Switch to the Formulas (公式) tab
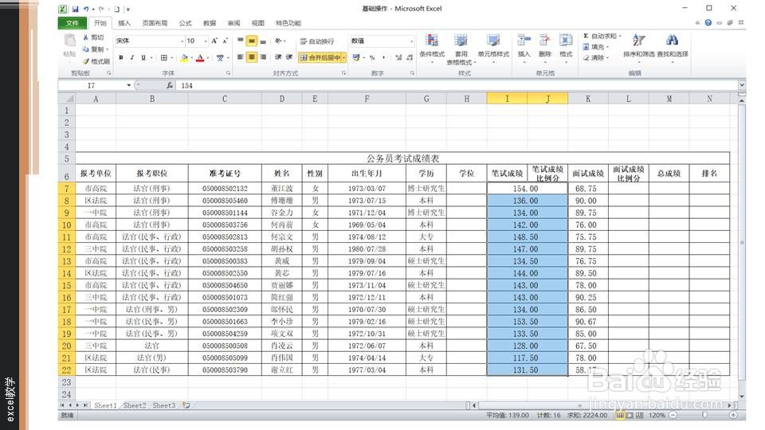 [186, 23]
